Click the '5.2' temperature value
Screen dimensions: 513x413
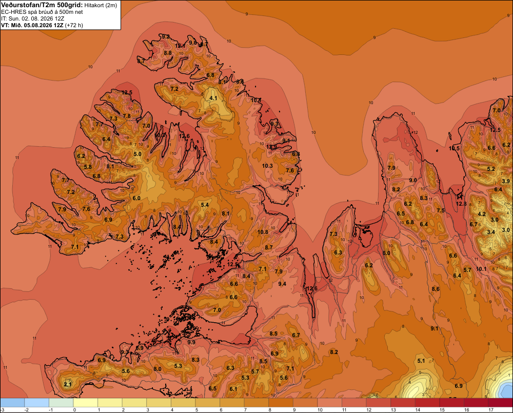point(491,169)
